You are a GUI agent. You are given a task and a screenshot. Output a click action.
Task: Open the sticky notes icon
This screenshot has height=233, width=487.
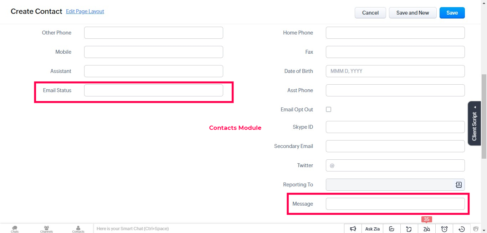click(409, 229)
